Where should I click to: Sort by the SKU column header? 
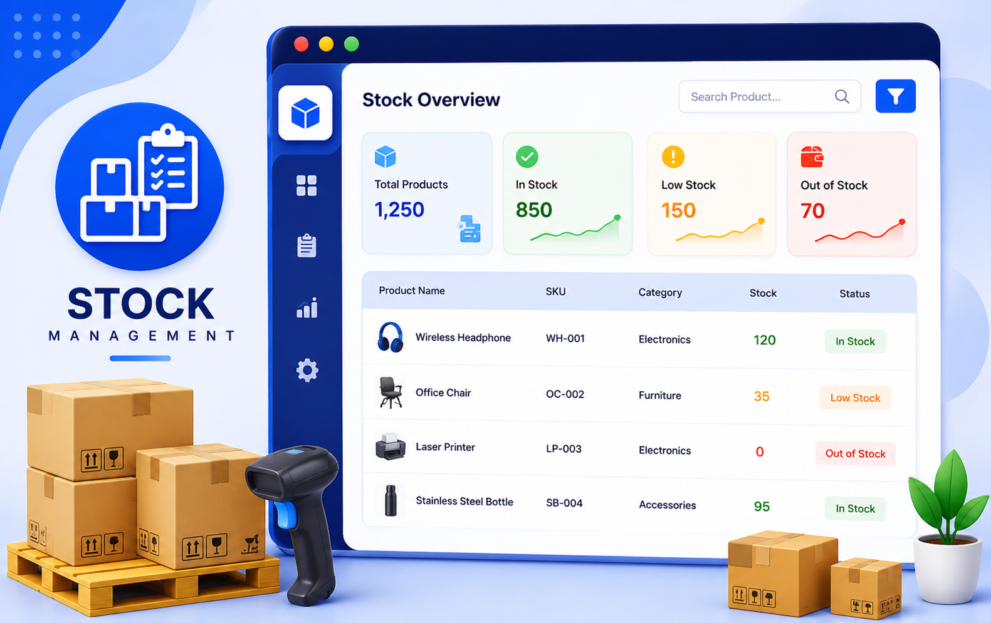555,292
